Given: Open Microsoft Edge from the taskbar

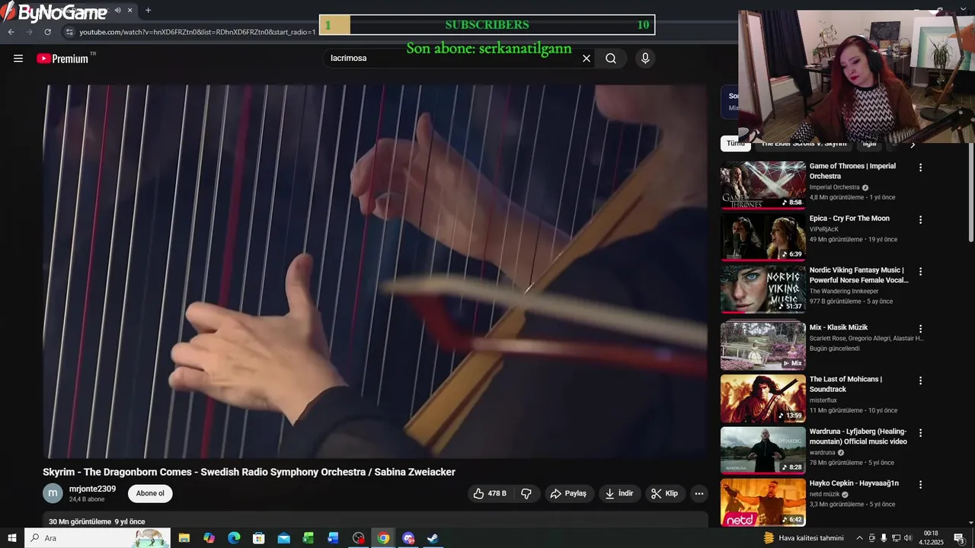Looking at the screenshot, I should tap(234, 538).
